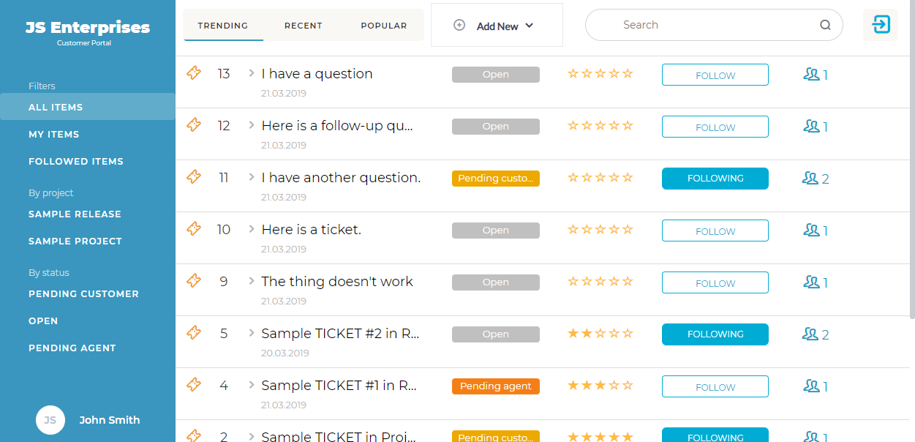The width and height of the screenshot is (915, 442).
Task: Set Sample TICKET #2 rating to fourth star
Action: (x=614, y=333)
